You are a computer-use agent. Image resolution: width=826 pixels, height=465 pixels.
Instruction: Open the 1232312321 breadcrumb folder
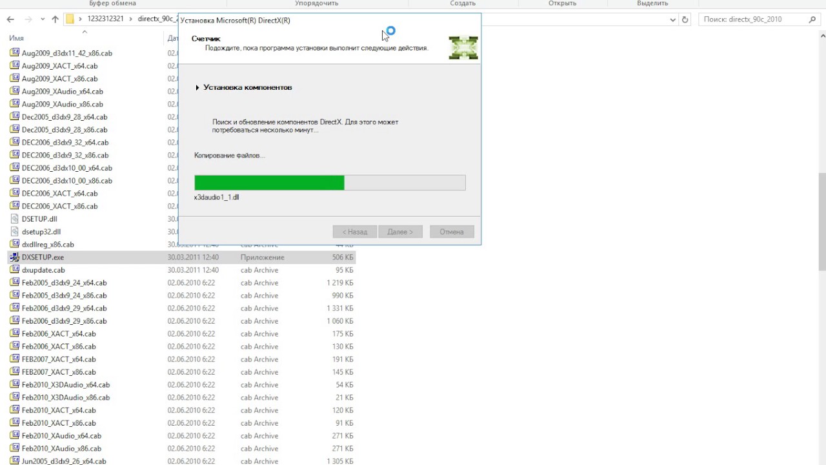tap(106, 19)
